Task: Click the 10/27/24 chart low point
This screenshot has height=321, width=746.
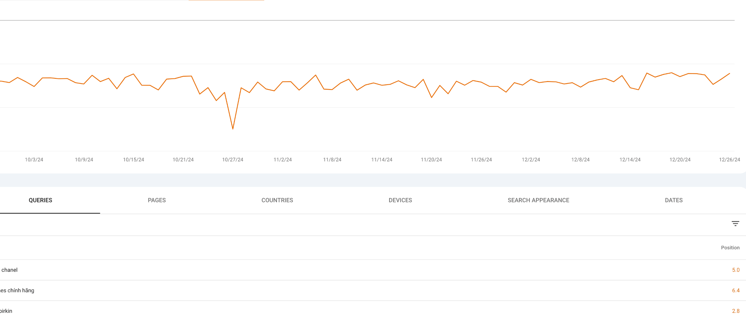Action: pyautogui.click(x=233, y=129)
